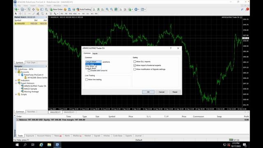Toggle Disable alert once hit checkbox
The width and height of the screenshot is (263, 148).
[x=89, y=70]
